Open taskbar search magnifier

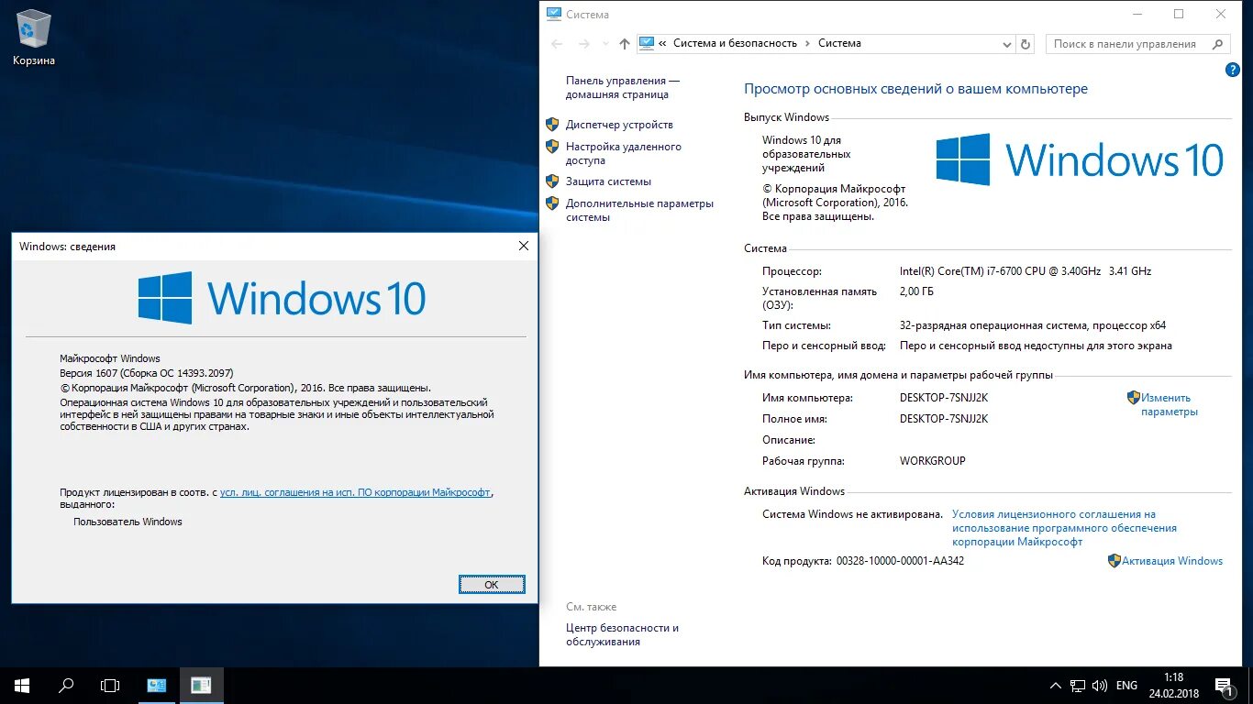(66, 686)
